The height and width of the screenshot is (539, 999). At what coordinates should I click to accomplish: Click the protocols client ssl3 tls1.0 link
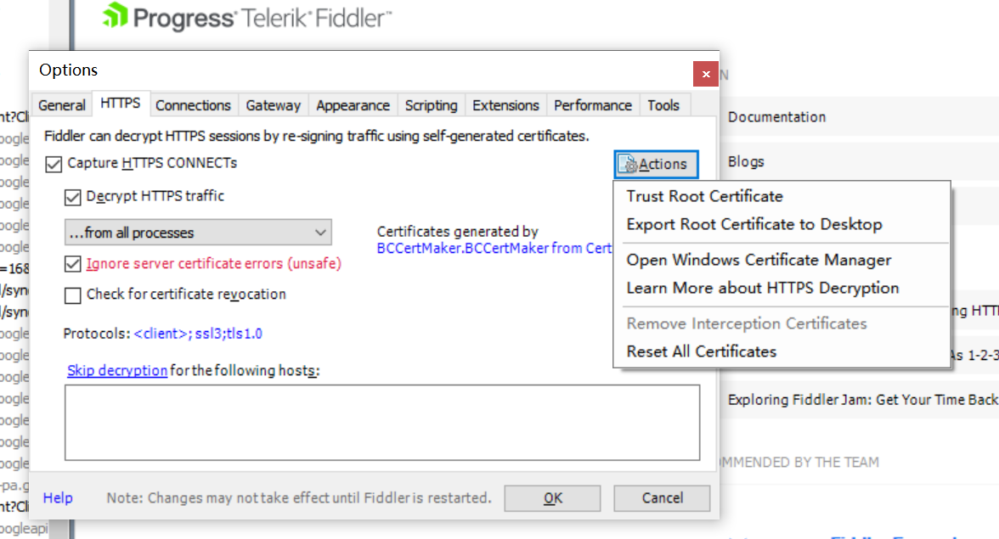tap(198, 334)
